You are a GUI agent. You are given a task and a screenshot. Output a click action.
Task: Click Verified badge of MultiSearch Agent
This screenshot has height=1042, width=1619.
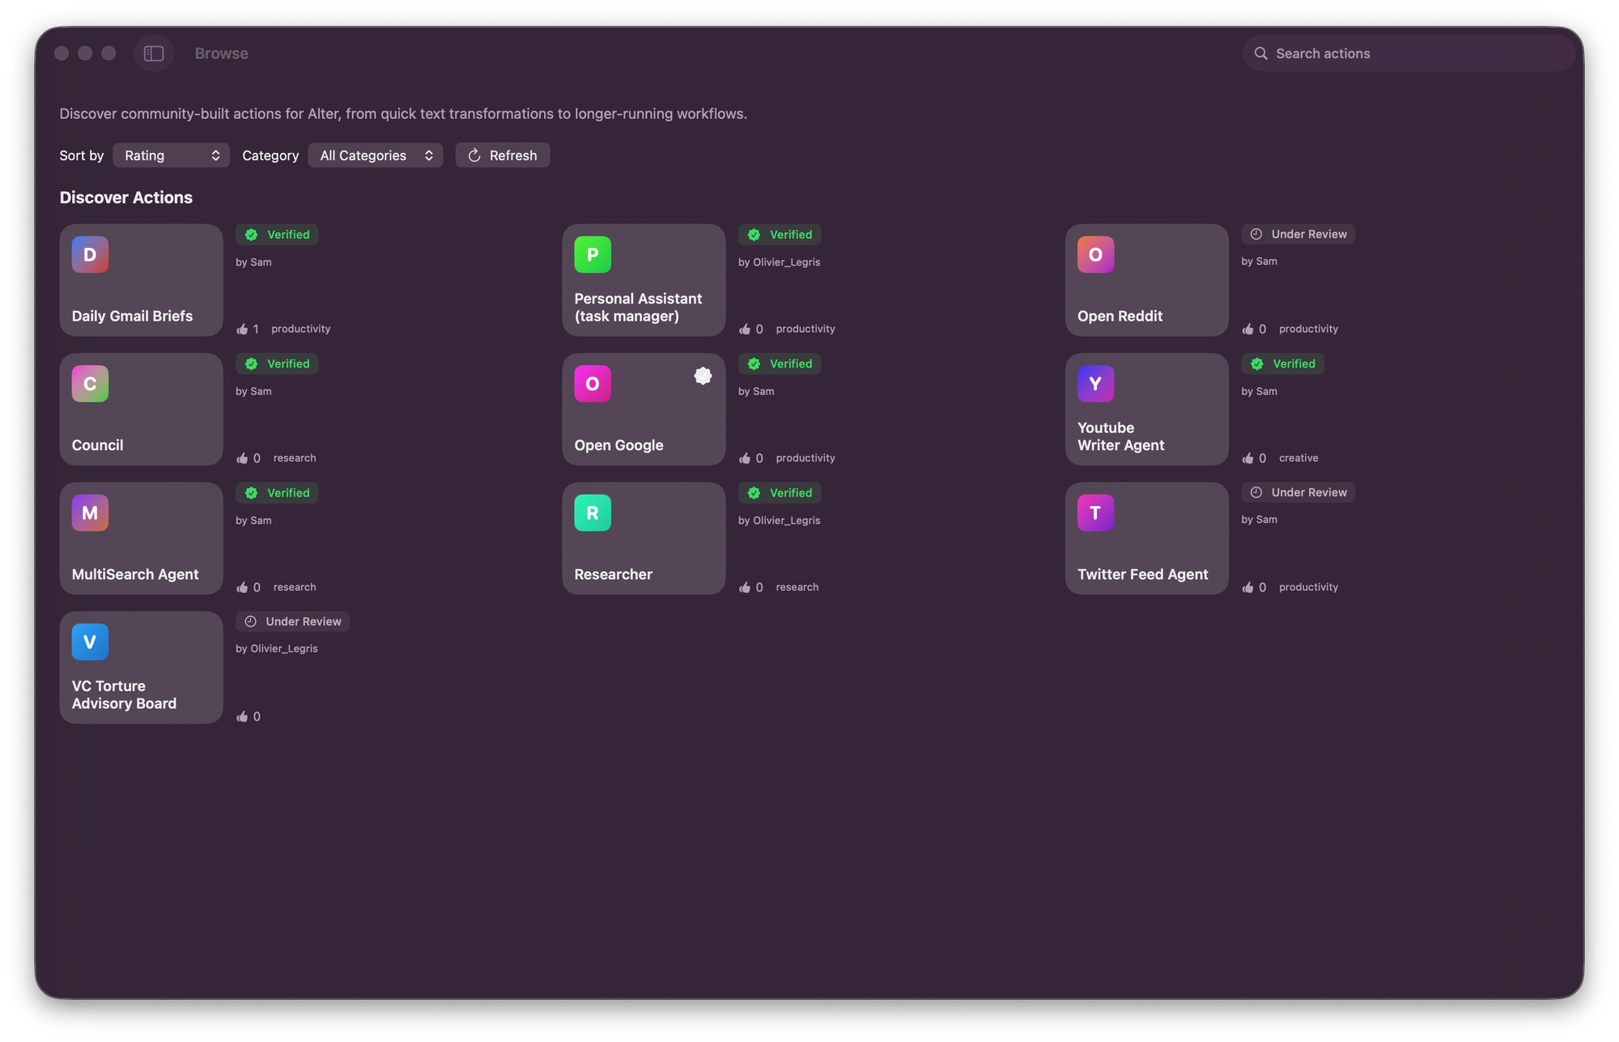pos(277,493)
